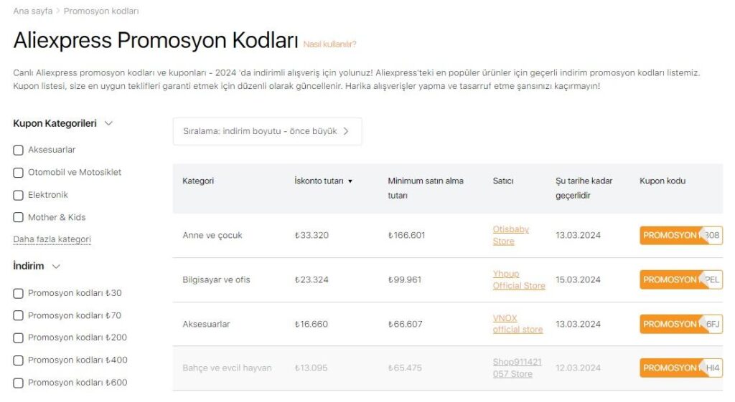The height and width of the screenshot is (402, 735).
Task: Click the ₺166.601 minimum purchase value
Action: click(406, 236)
